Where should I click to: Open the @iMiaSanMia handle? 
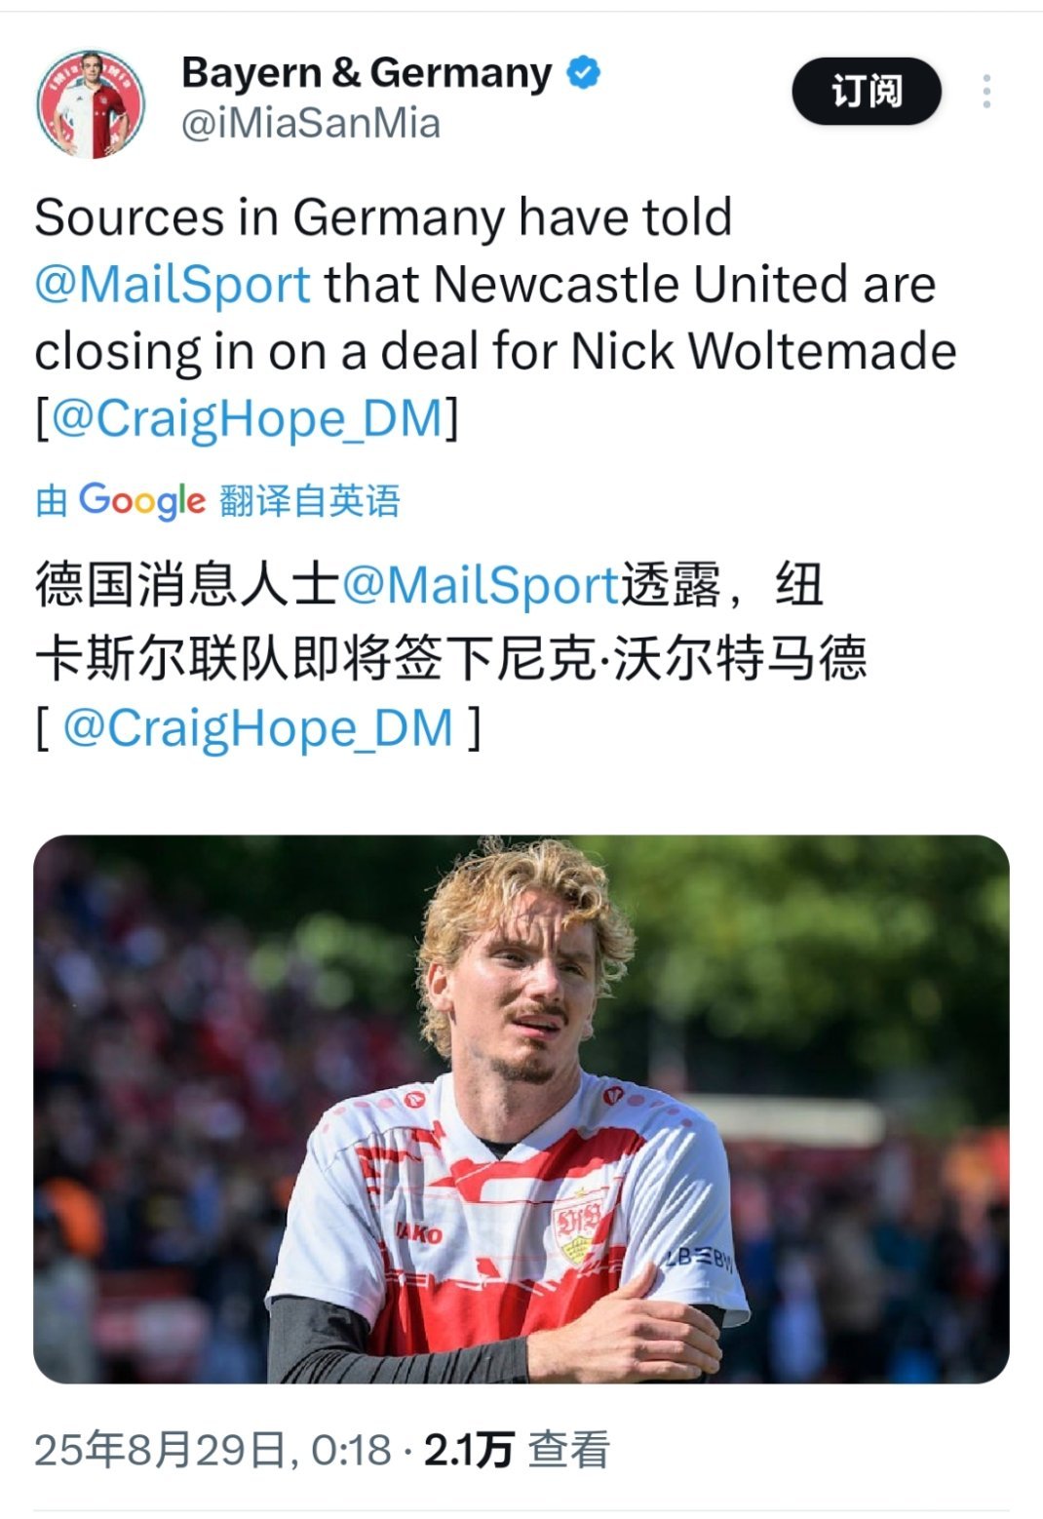311,125
